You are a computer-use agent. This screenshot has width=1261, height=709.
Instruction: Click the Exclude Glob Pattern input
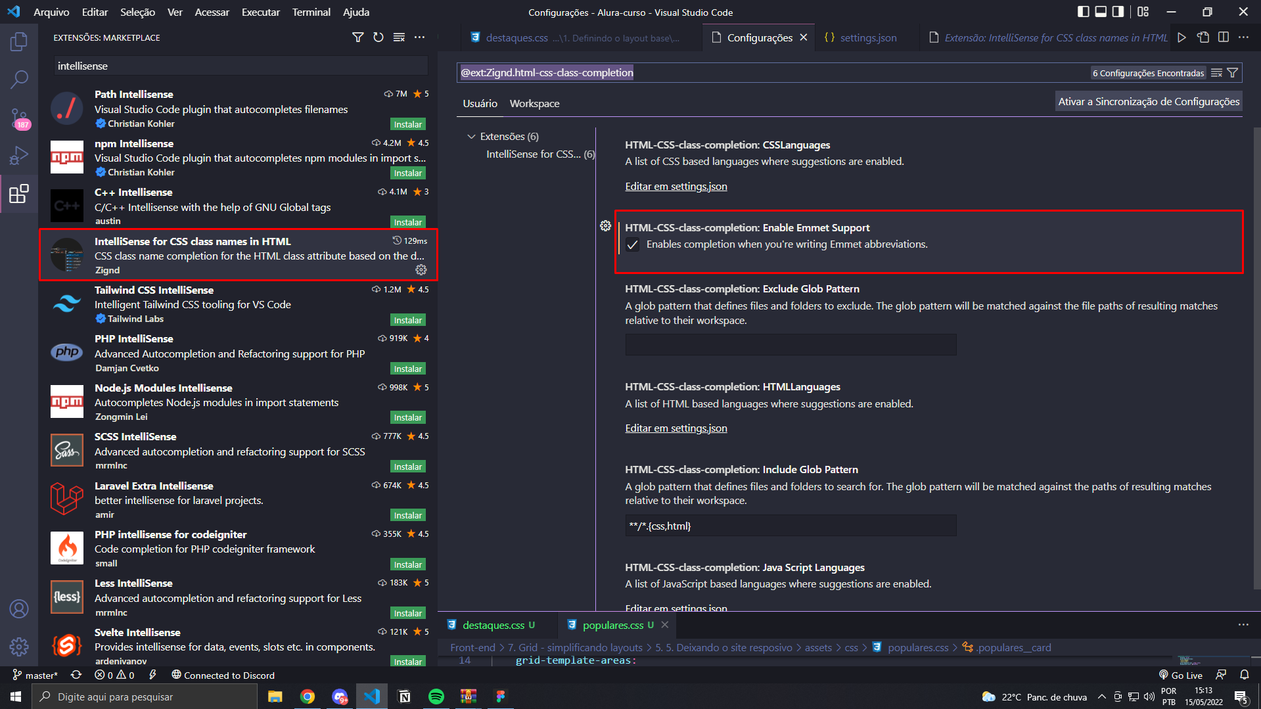pyautogui.click(x=791, y=344)
